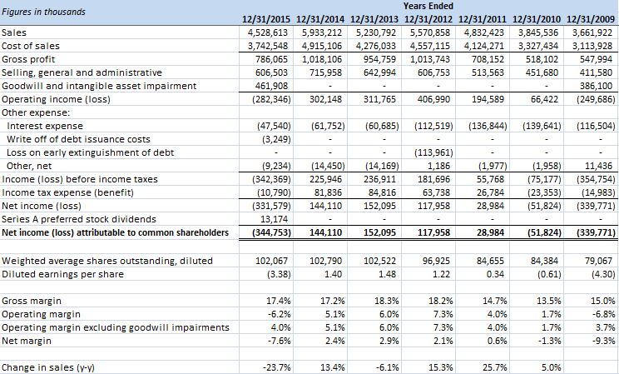The height and width of the screenshot is (374, 619).
Task: Select Other, net value 11,436
Action: [x=598, y=166]
